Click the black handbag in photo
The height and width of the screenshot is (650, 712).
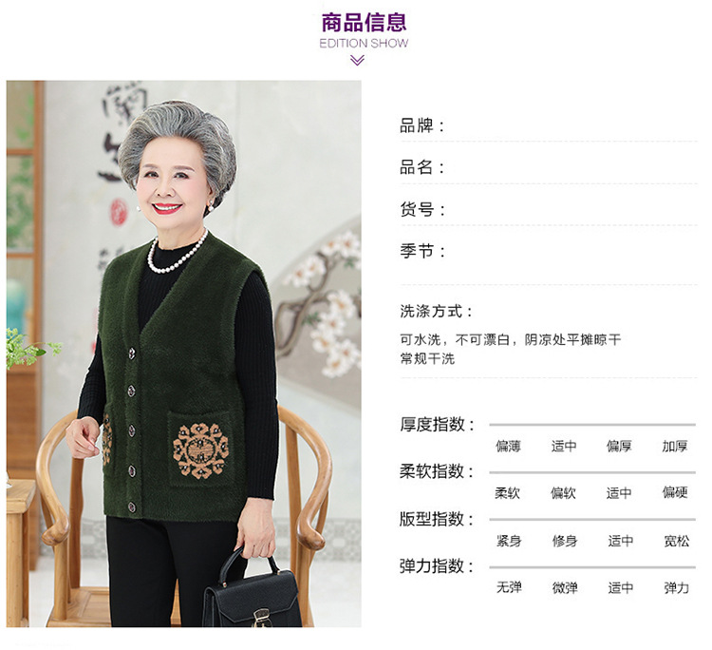point(252,591)
